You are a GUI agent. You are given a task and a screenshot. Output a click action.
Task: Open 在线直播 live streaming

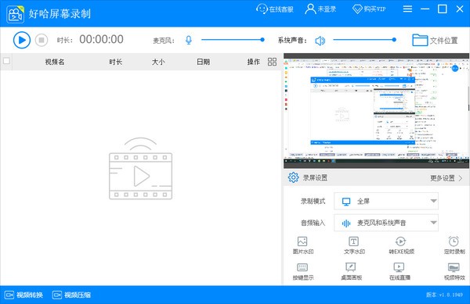point(399,271)
